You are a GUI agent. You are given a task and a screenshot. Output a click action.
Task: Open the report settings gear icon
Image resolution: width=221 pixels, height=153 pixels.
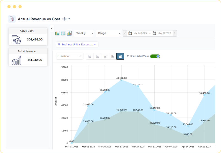pos(64,19)
